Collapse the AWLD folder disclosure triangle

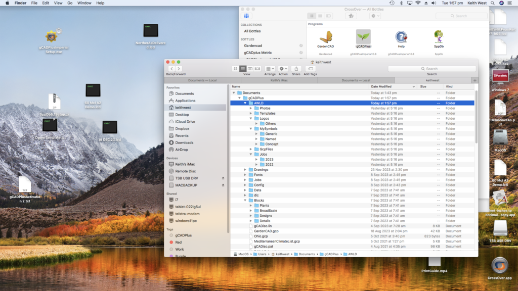click(245, 103)
